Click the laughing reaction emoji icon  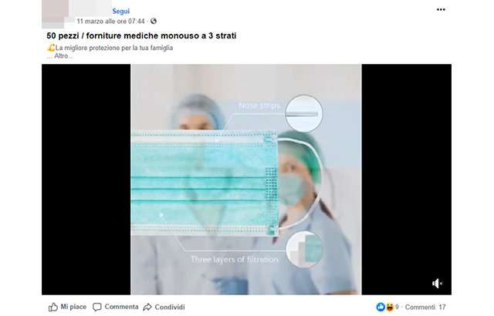[x=390, y=307]
